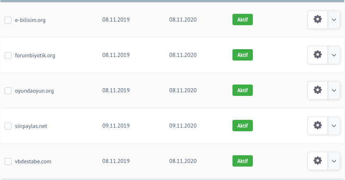345x180 pixels.
Task: Expand the dropdown arrow for e-bilisim.org
Action: (x=334, y=20)
